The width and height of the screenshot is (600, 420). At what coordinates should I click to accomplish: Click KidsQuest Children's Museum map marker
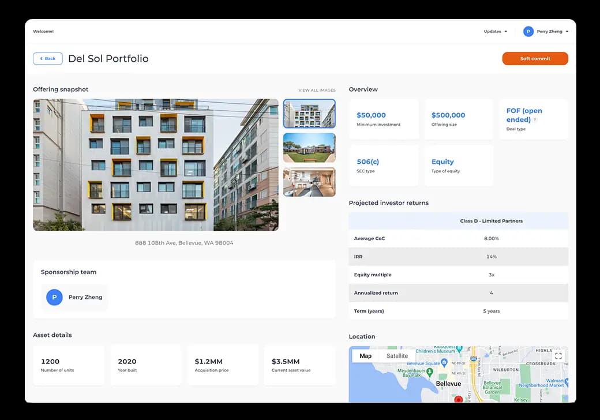click(459, 349)
